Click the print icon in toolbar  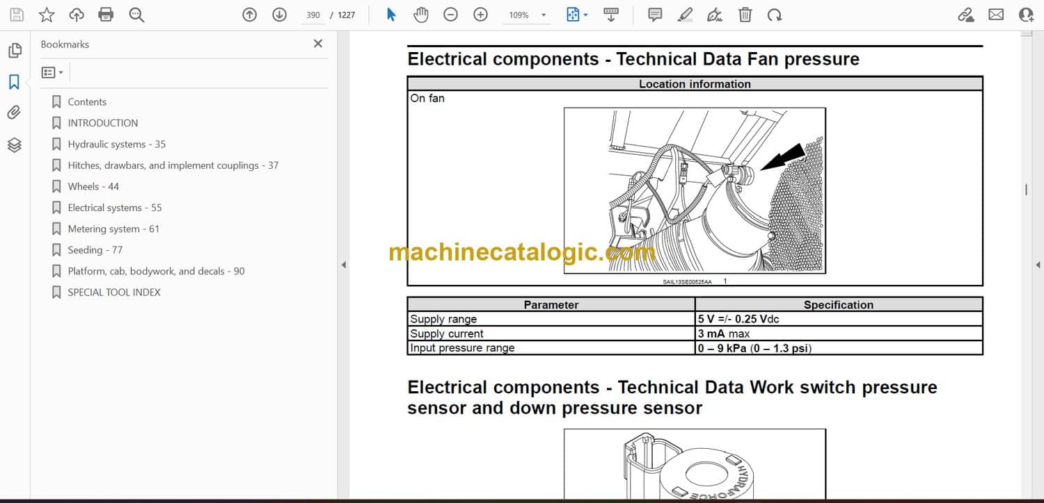tap(106, 15)
